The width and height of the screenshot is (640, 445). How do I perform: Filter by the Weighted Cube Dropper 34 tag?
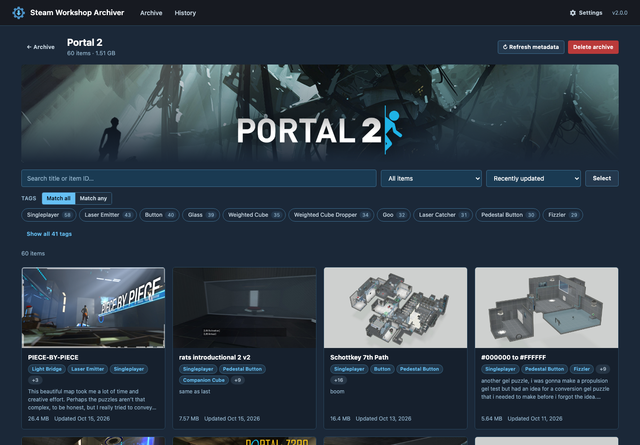point(332,215)
